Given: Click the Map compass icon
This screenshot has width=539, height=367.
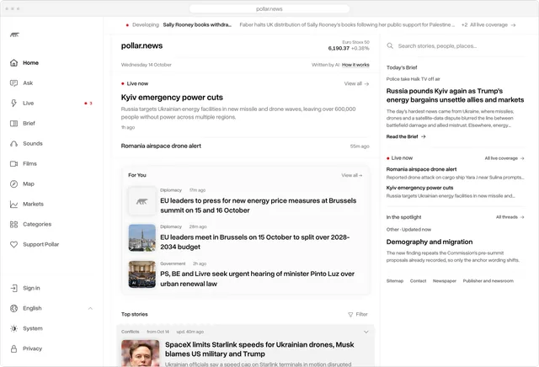Looking at the screenshot, I should 13,183.
